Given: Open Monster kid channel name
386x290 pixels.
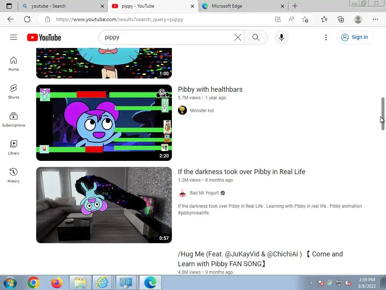Looking at the screenshot, I should coord(202,111).
